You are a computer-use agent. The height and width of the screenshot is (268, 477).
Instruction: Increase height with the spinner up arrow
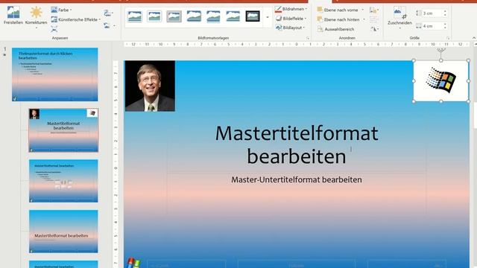(x=445, y=12)
